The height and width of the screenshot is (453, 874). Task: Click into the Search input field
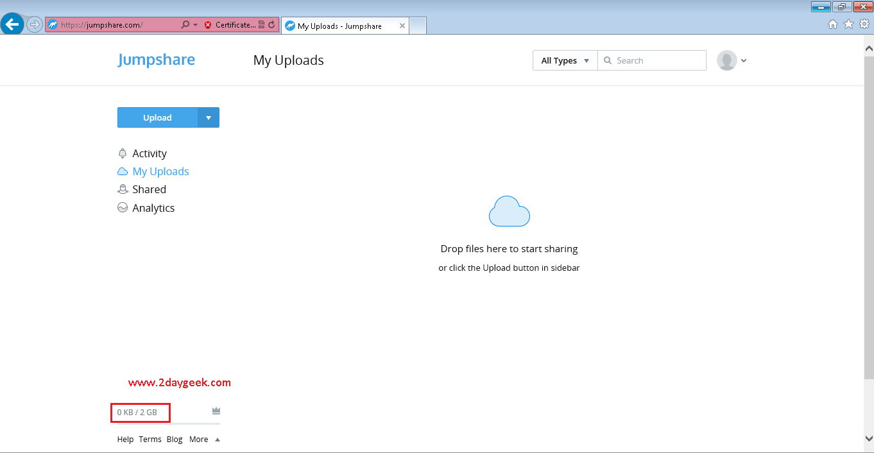point(652,60)
